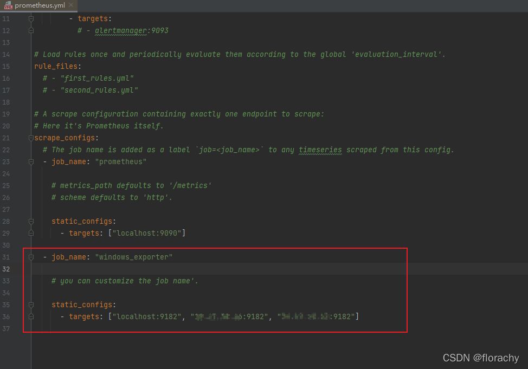The image size is (528, 369).
Task: Fold the "prometheus" job_name block
Action: point(31,161)
